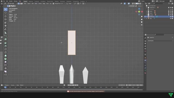Open the Global transform orientation dropdown
174x98 pixels.
(x=70, y=4)
